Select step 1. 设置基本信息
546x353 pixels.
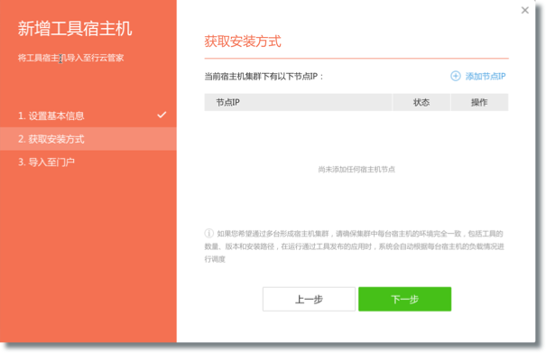tap(88, 116)
